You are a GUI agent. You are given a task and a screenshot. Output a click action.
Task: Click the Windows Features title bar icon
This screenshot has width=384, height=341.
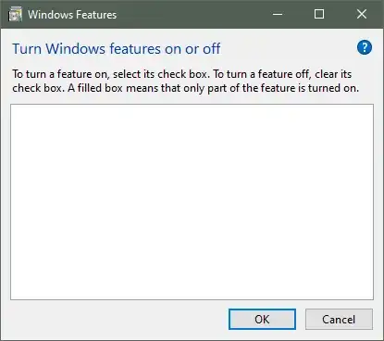coord(15,15)
